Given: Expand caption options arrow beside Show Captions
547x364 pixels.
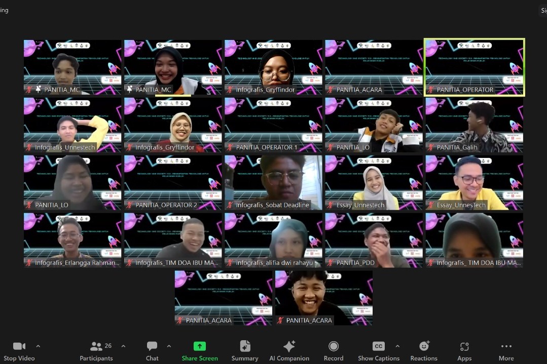Looking at the screenshot, I should tap(397, 346).
